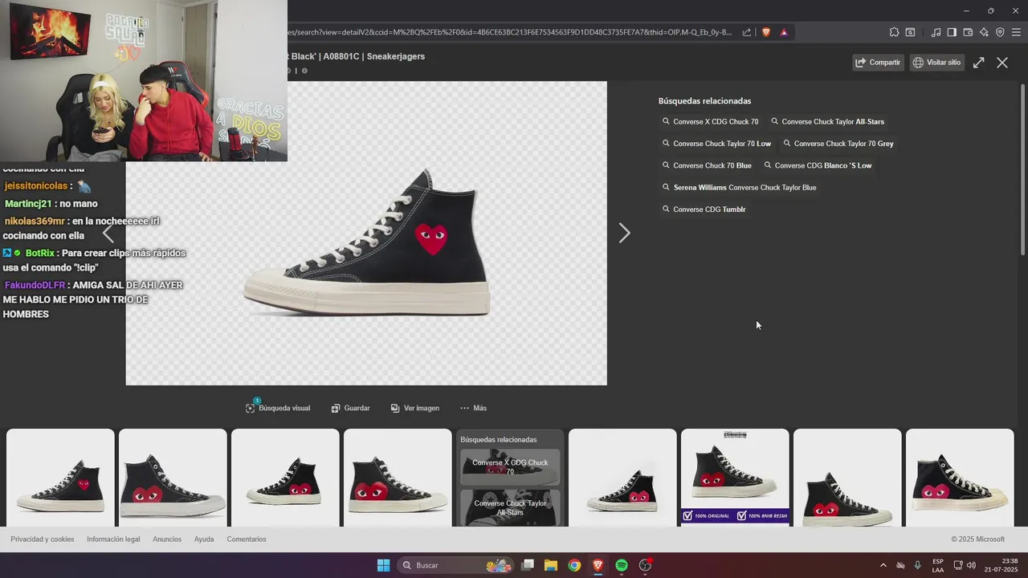
Task: Click Guardar to save image
Action: 351,408
